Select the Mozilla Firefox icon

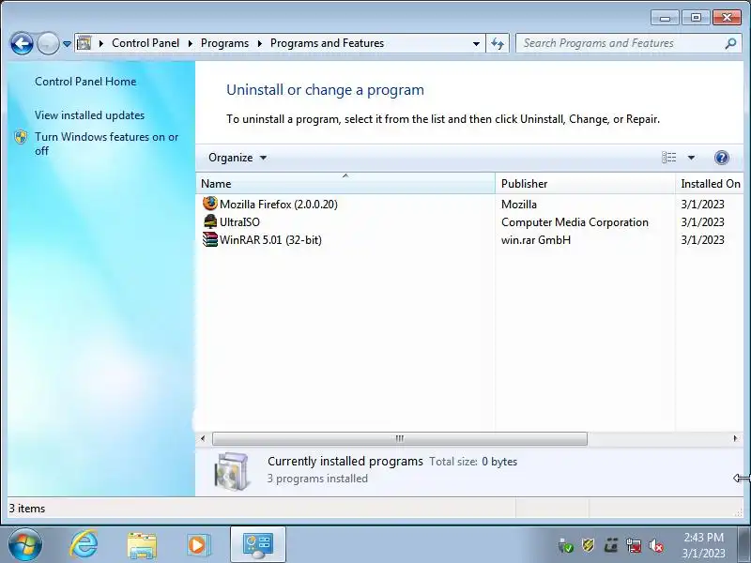(209, 204)
